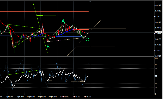Screen dimensions: 163x100
Task: Click price scale value 1.31180
Action: tap(158, 22)
